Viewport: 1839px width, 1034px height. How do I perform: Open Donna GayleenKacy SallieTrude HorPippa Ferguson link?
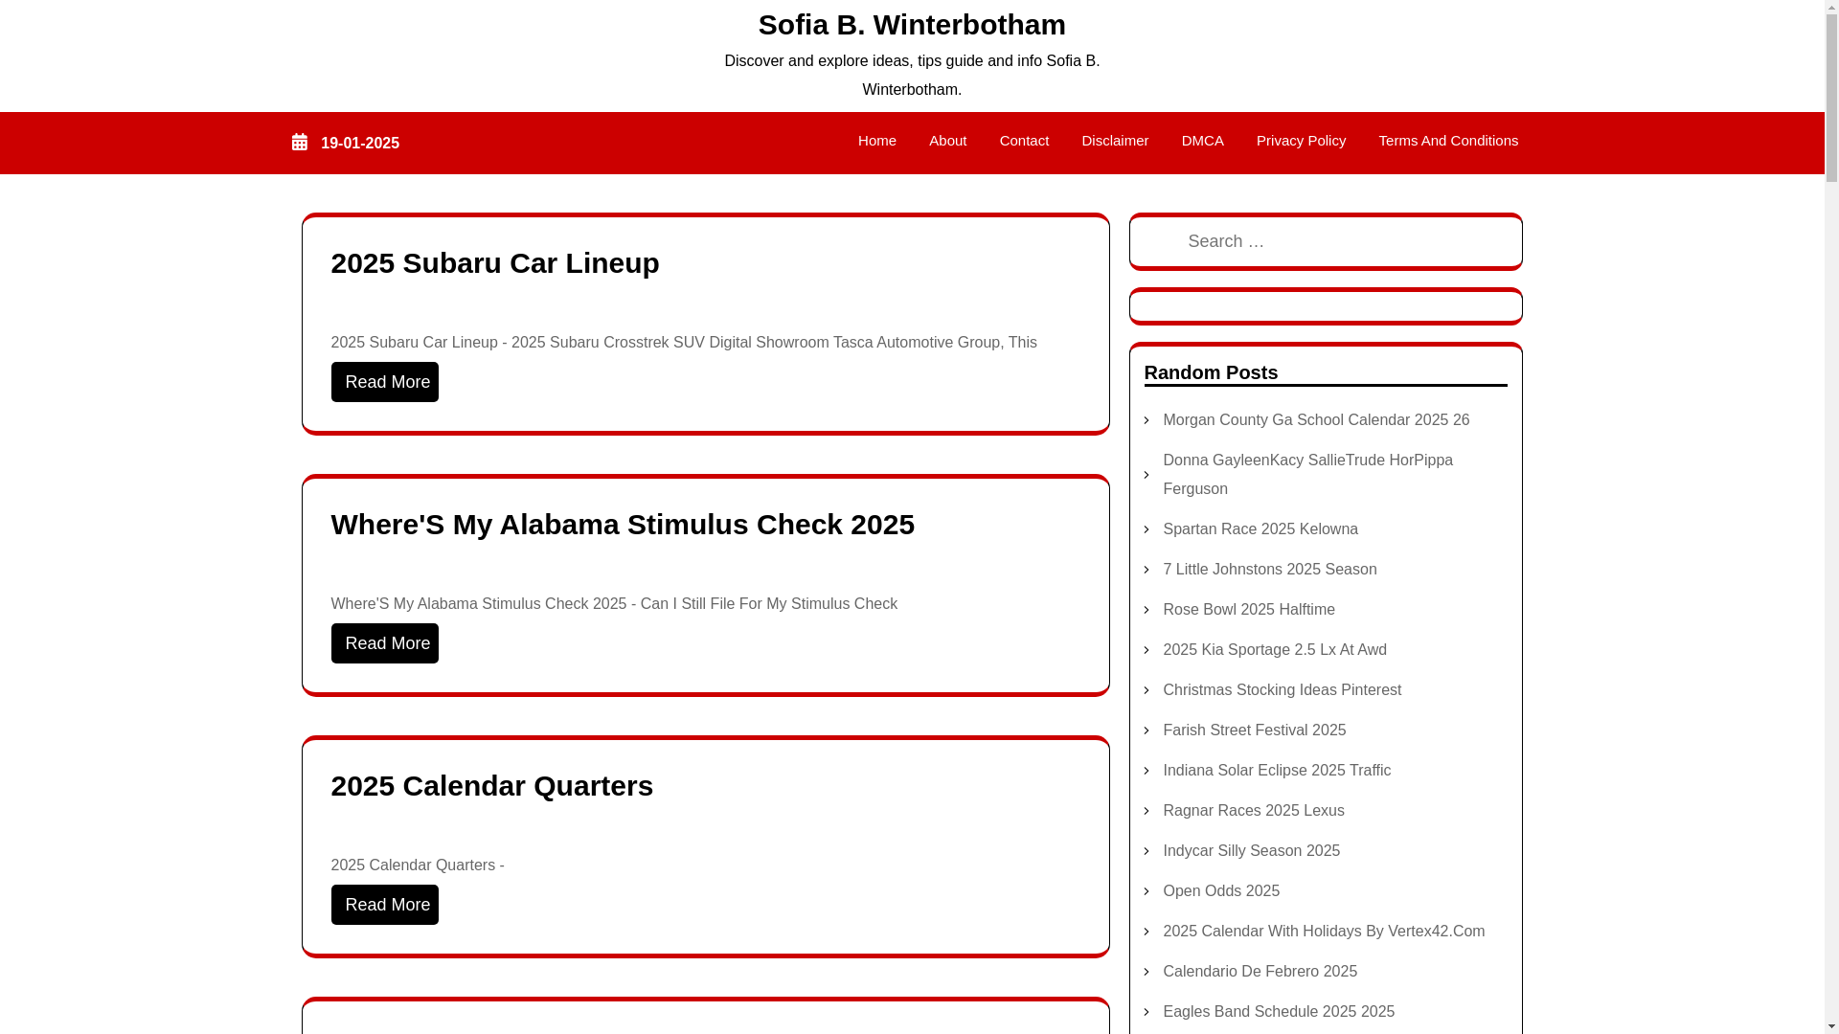click(1308, 475)
